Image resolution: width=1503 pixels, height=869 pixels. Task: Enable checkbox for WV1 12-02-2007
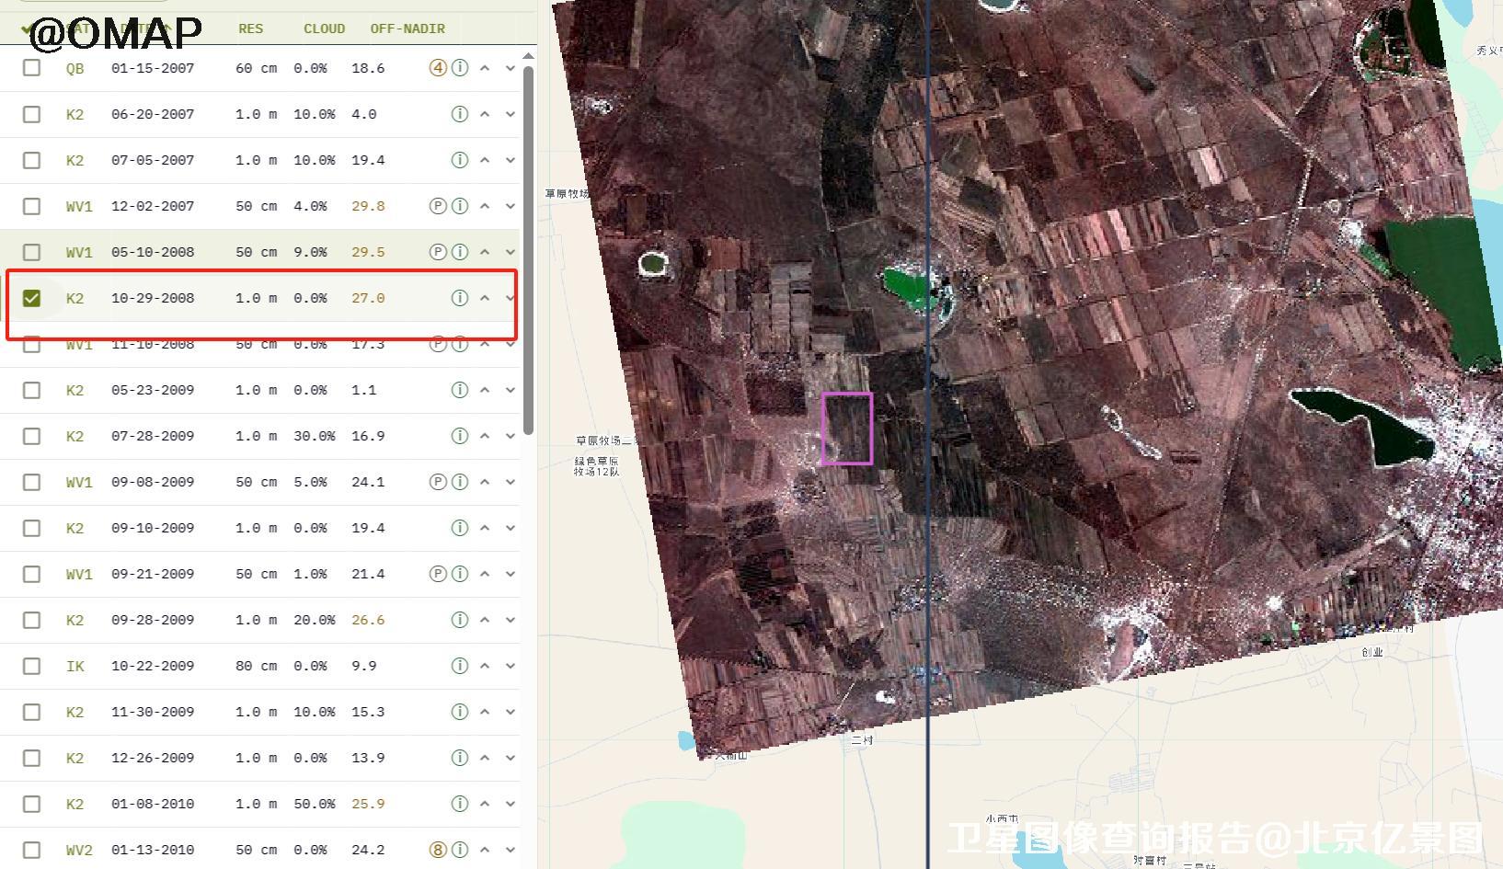(x=32, y=206)
